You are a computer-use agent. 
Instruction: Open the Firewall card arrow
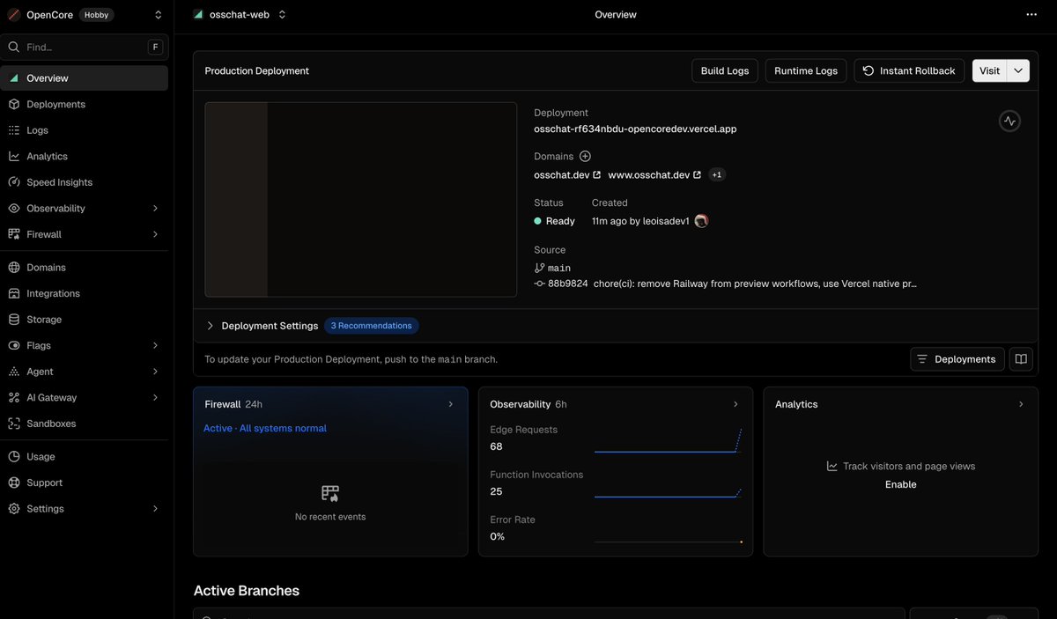tap(450, 404)
